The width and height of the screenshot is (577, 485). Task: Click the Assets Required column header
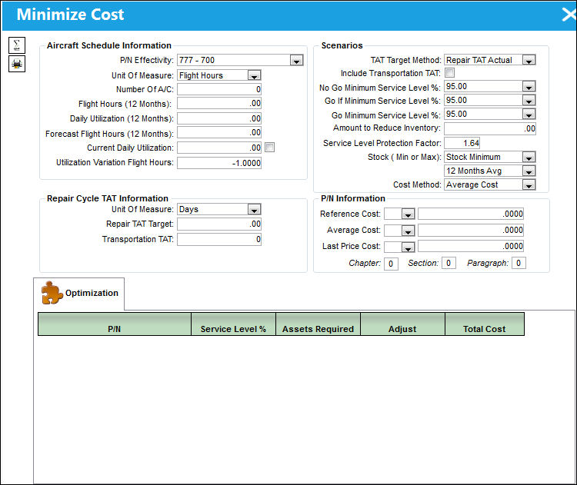coord(318,324)
